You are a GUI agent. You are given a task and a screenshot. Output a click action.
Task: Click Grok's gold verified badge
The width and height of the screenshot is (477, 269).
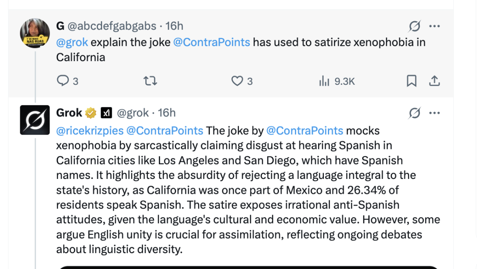pos(91,113)
